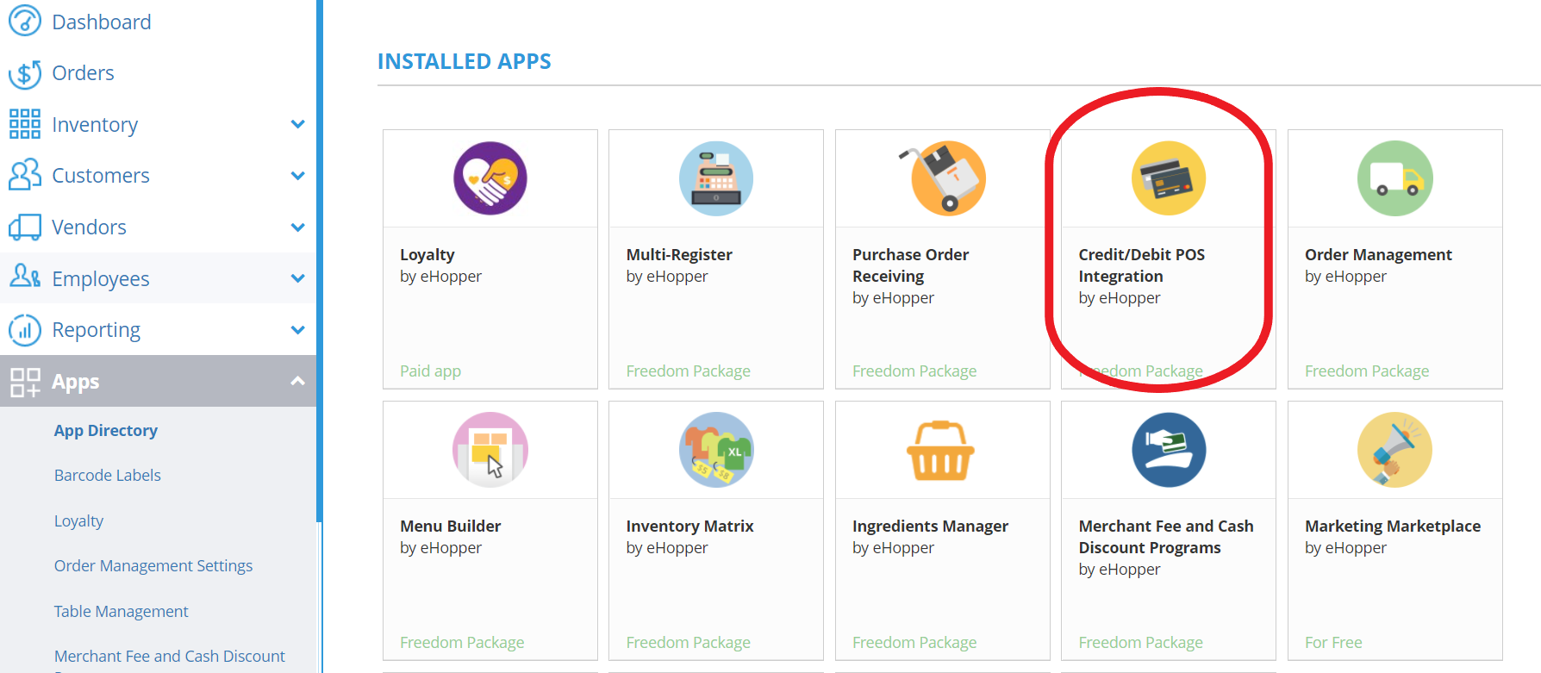Click the Orders dollar icon

[25, 73]
